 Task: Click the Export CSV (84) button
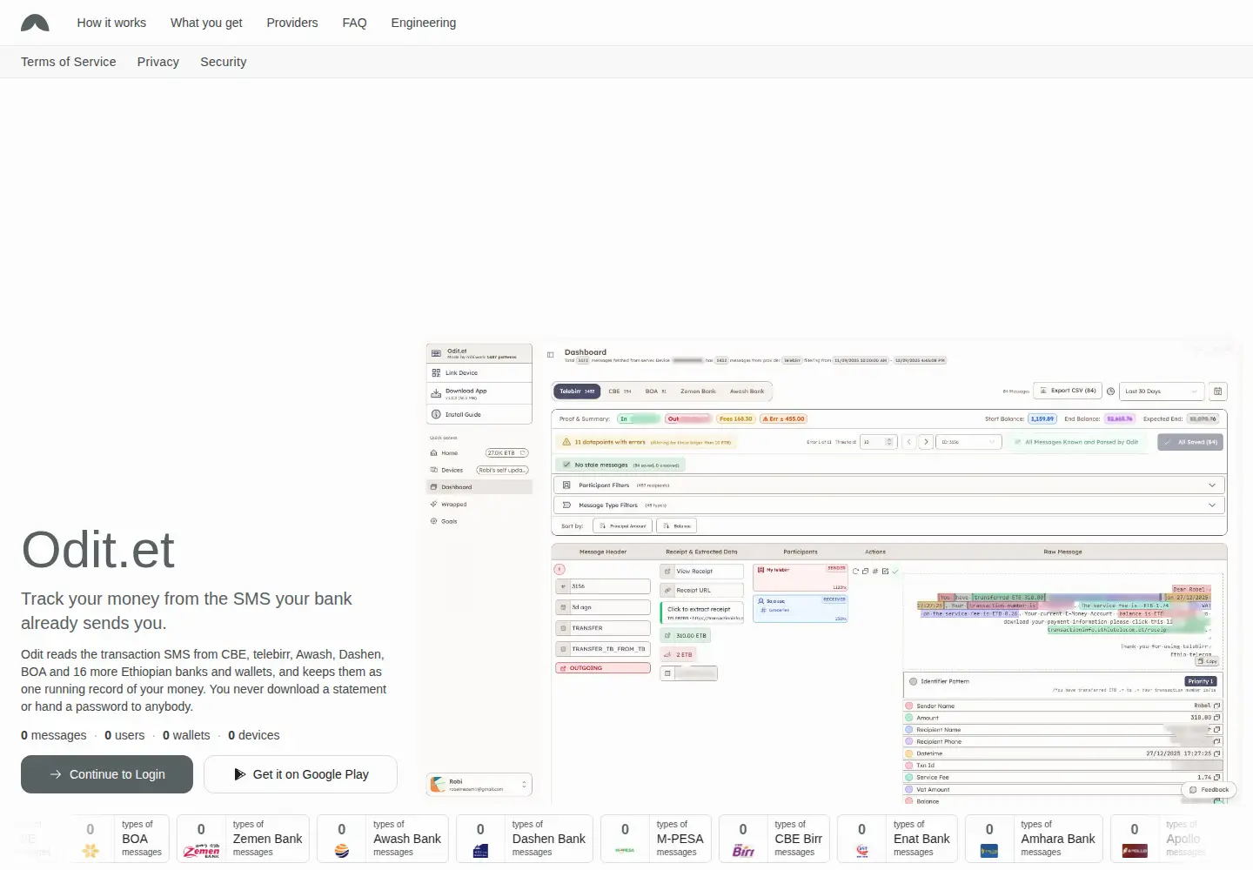click(x=1068, y=391)
